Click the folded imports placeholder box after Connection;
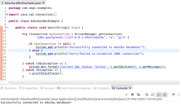This screenshot has width=181, height=107. point(55,15)
